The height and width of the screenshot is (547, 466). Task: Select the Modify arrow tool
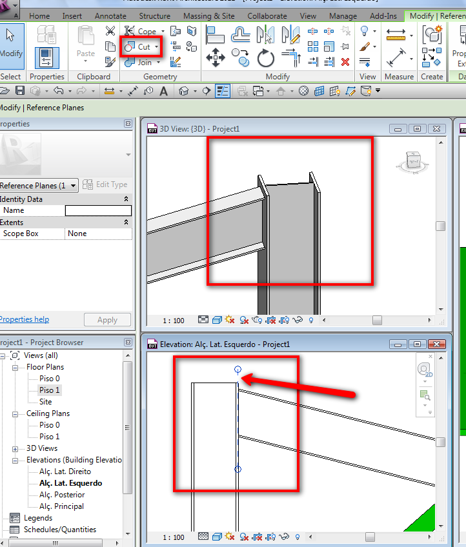pyautogui.click(x=10, y=46)
